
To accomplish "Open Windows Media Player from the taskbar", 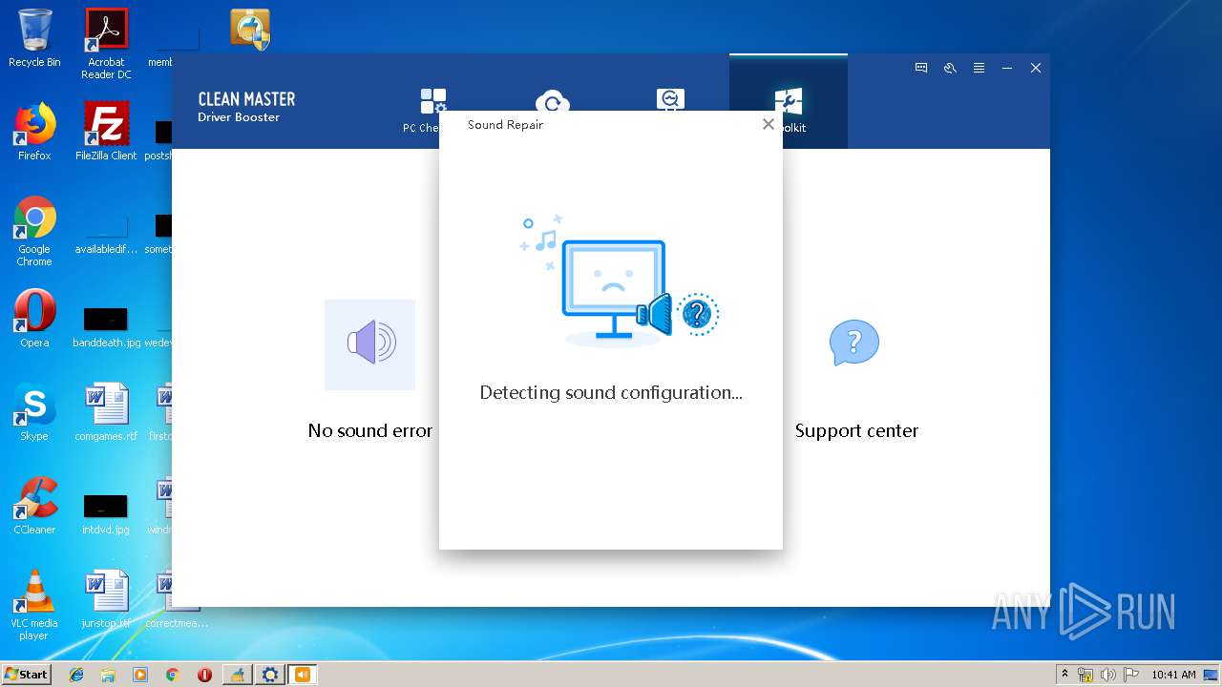I will (x=140, y=675).
